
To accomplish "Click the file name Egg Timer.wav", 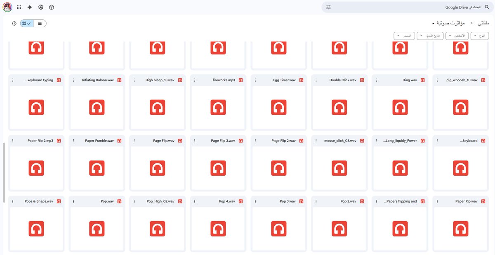I will [284, 80].
